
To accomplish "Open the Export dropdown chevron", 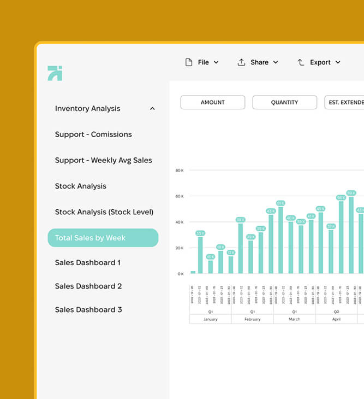I will pyautogui.click(x=338, y=62).
